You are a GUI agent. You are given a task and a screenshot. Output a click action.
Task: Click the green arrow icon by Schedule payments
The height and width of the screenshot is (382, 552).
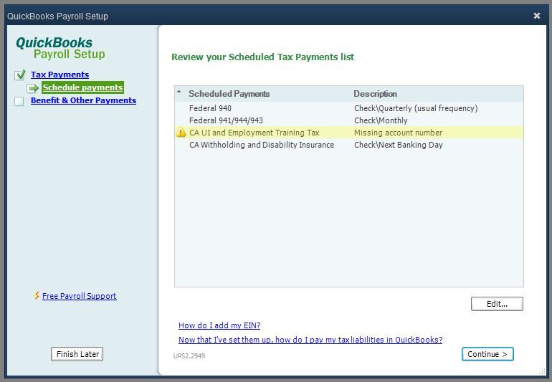33,87
